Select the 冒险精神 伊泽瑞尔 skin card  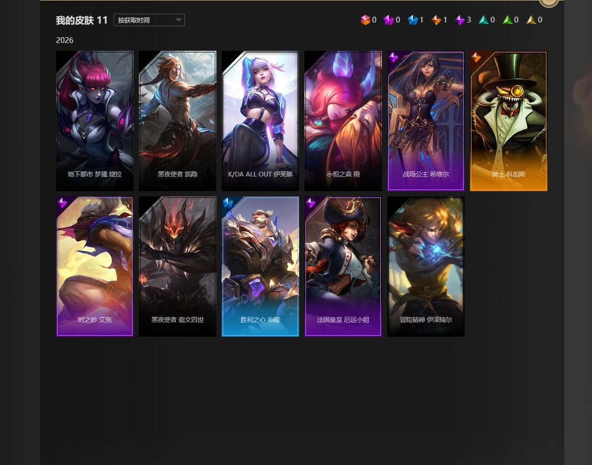click(x=426, y=267)
